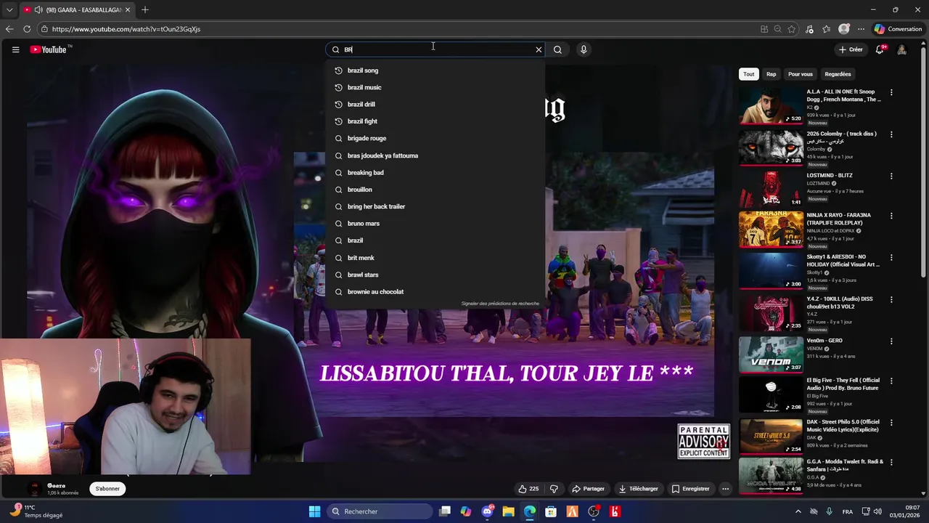Open the browser favorites list icon
Image resolution: width=929 pixels, height=523 pixels.
click(x=826, y=29)
